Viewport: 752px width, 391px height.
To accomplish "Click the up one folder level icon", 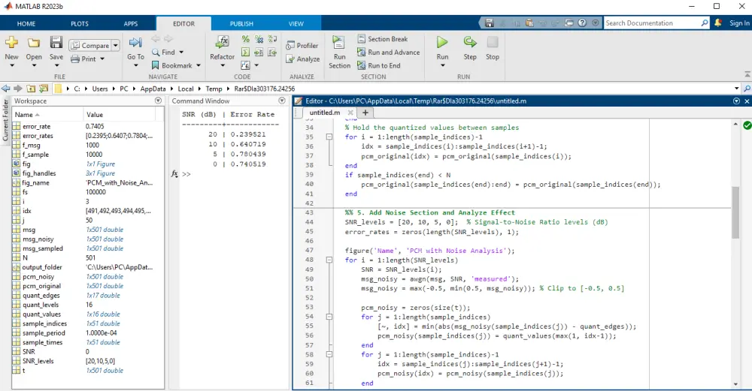I will click(x=31, y=89).
